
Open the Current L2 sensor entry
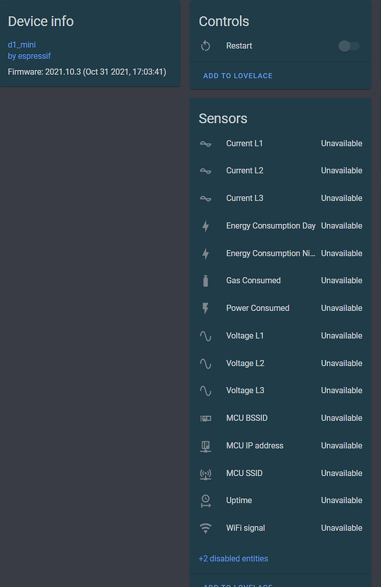(244, 171)
